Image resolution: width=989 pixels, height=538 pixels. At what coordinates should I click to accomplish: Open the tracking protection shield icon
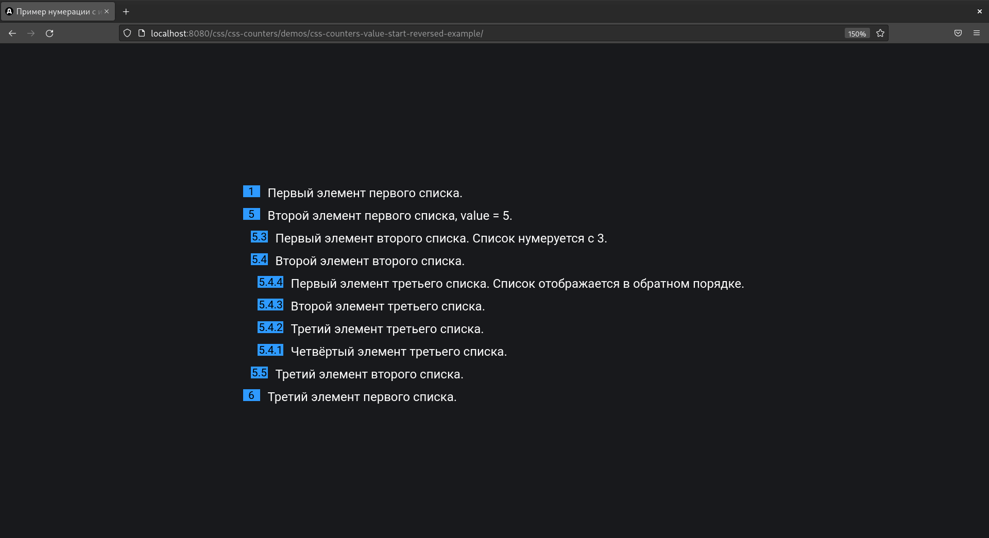[127, 33]
